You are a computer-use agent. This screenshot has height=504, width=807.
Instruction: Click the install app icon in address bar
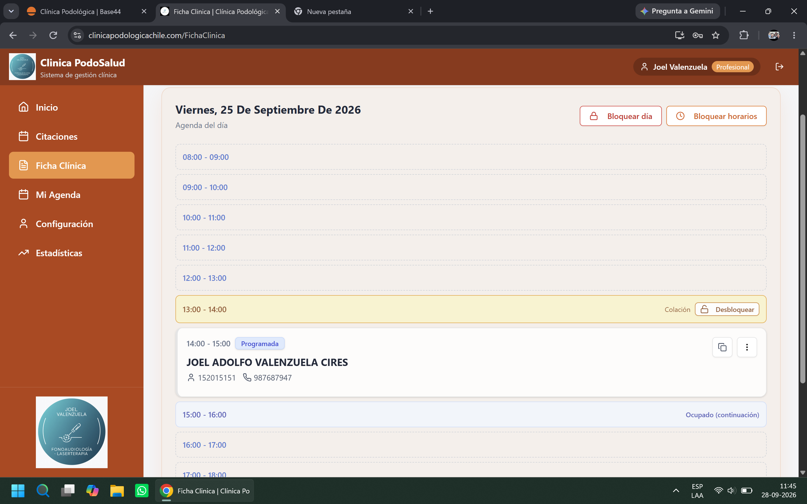point(680,35)
